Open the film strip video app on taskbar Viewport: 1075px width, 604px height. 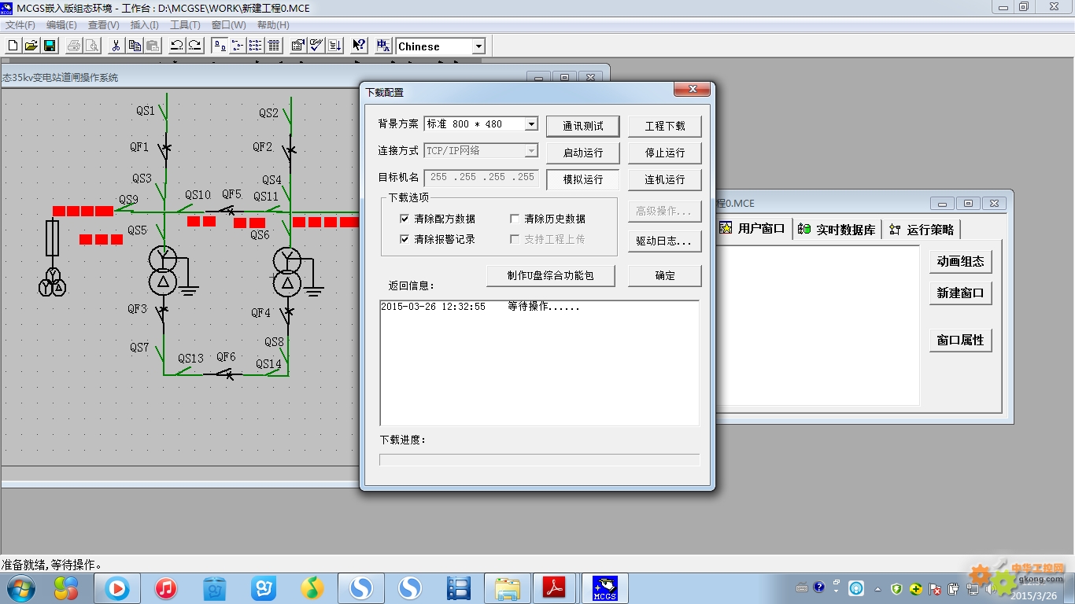point(458,587)
